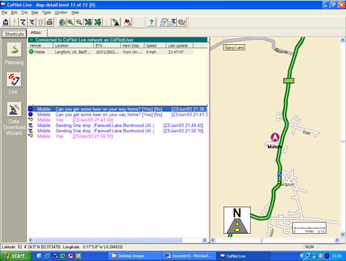The image size is (346, 261).
Task: Open the Live shortcut icon
Action: click(14, 79)
